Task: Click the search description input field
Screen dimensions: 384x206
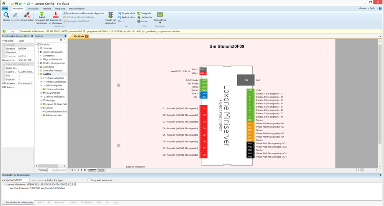Action: (x=22, y=180)
